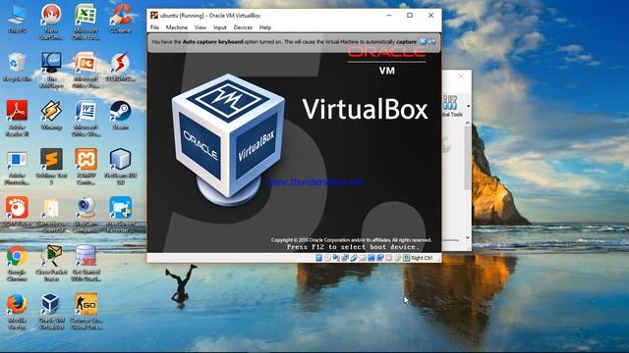Image resolution: width=629 pixels, height=353 pixels.
Task: Click the shared folders status bar icon
Action: tap(363, 258)
